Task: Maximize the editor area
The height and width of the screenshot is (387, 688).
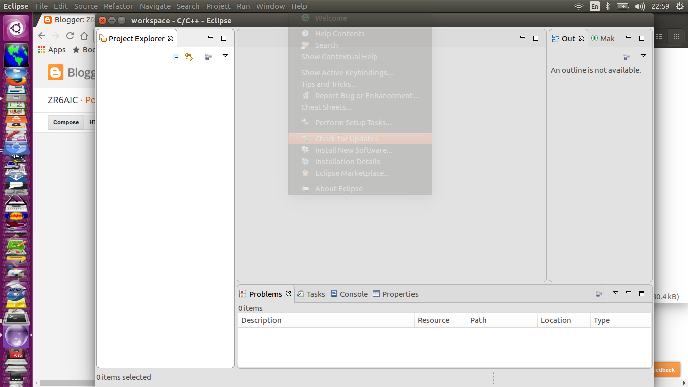Action: (536, 38)
